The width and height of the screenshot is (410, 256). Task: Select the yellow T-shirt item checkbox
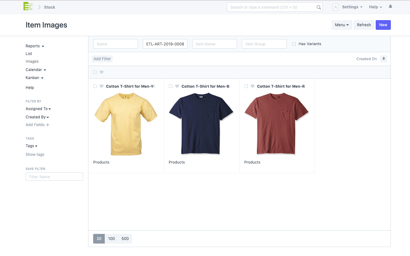click(x=95, y=86)
